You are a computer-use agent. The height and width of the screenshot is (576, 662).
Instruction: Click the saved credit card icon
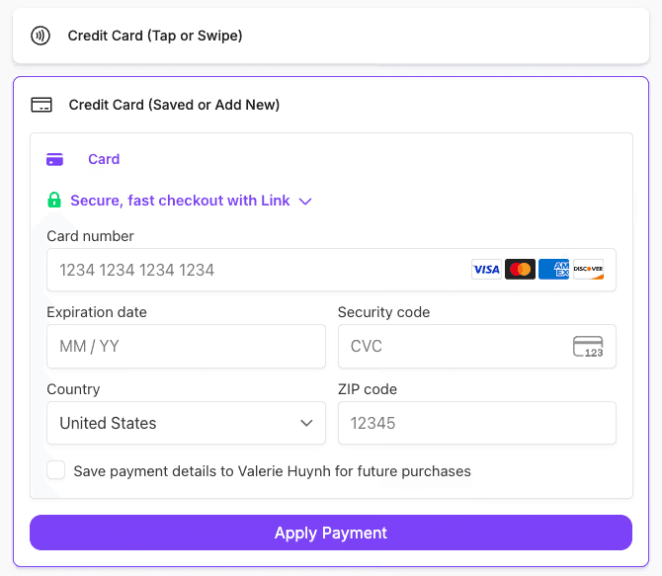point(41,105)
